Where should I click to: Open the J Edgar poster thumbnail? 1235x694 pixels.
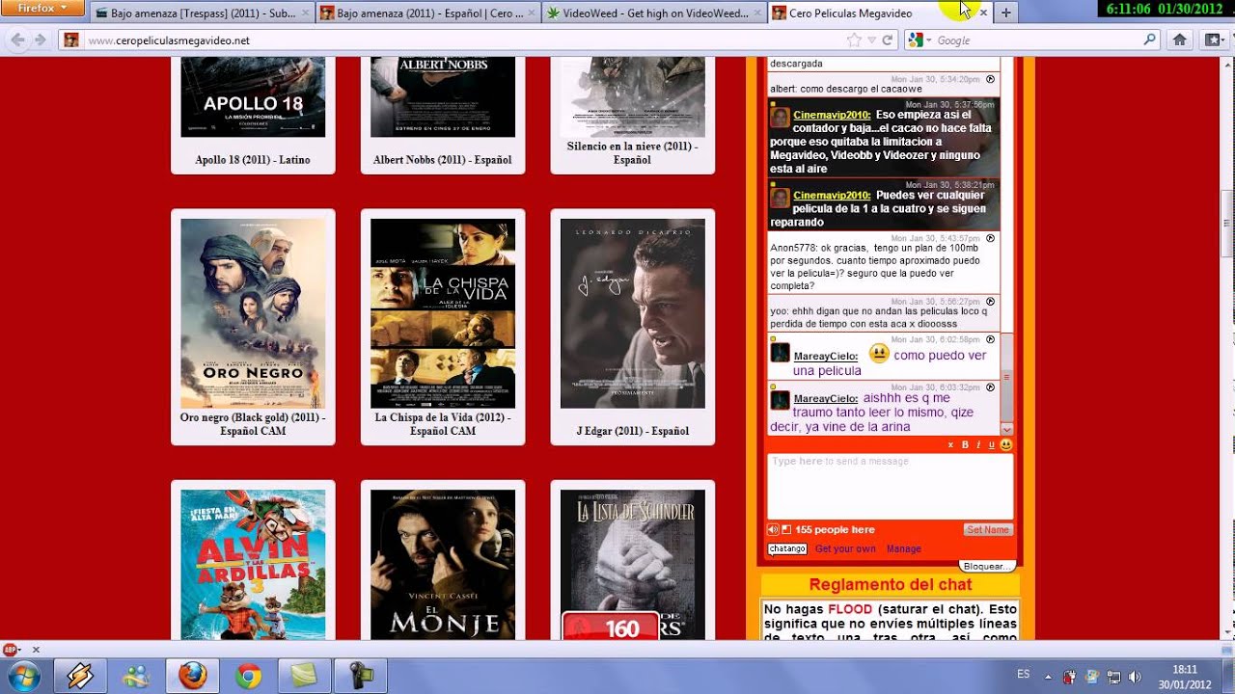click(633, 313)
